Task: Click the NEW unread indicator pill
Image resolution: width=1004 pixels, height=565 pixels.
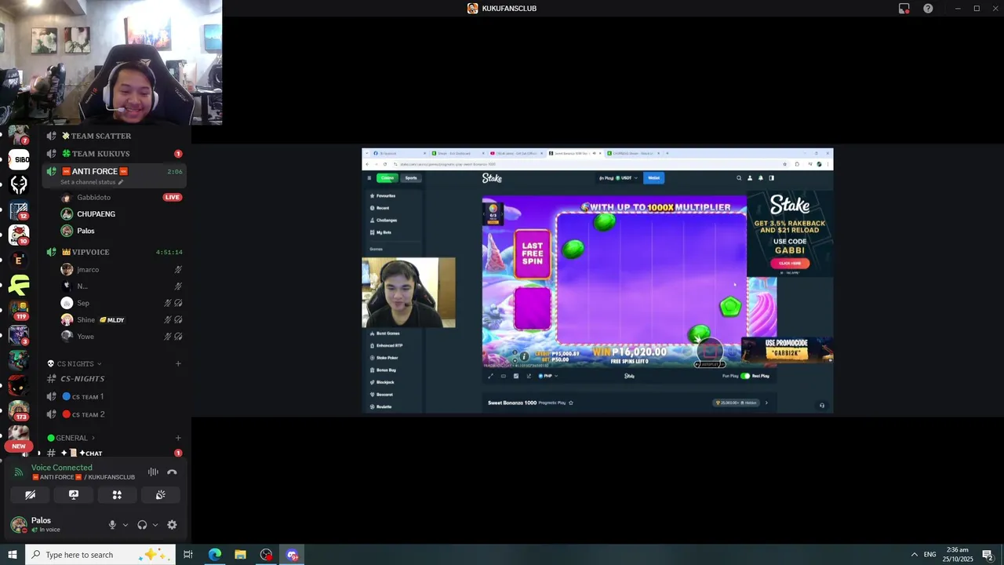Action: click(19, 446)
